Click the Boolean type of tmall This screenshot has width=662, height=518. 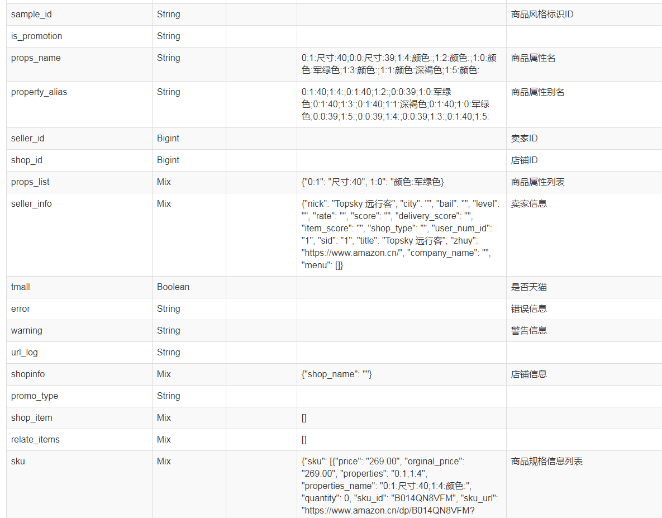(x=173, y=287)
